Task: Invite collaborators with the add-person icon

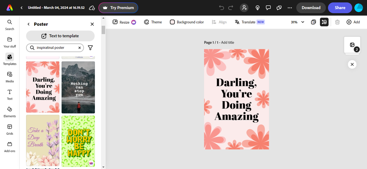Action: pos(244,8)
